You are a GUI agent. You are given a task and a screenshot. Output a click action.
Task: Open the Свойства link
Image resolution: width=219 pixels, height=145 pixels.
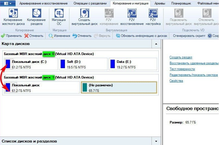[176, 81]
